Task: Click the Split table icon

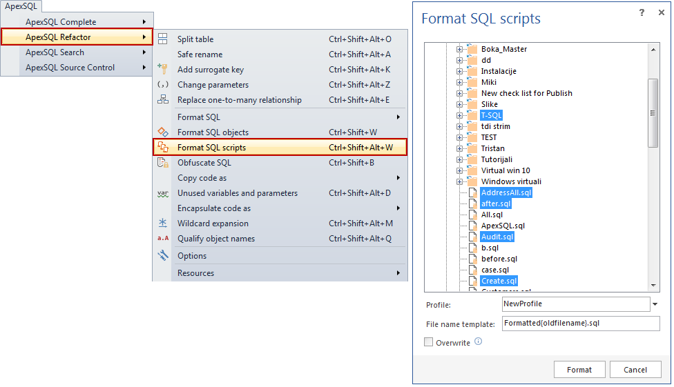Action: pos(162,39)
